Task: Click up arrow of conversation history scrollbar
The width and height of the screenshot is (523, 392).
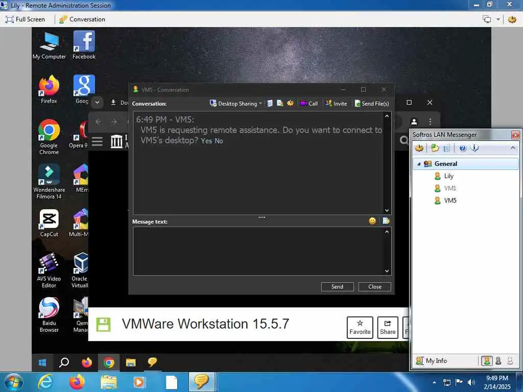Action: coord(387,116)
